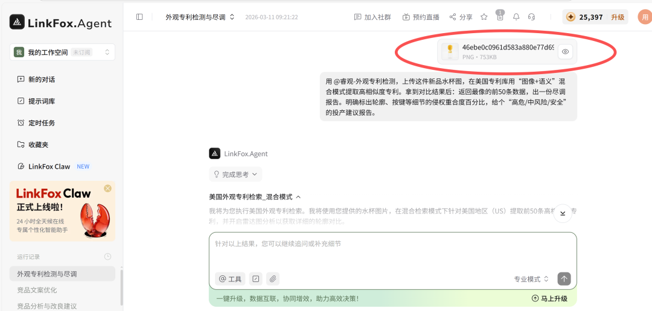Toggle the sidebar collapse icon
The image size is (652, 311).
point(139,17)
